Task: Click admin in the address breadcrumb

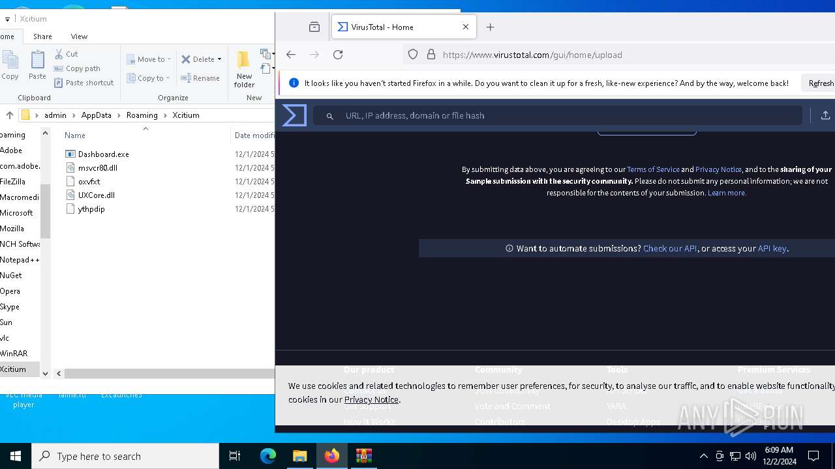Action: [x=55, y=115]
